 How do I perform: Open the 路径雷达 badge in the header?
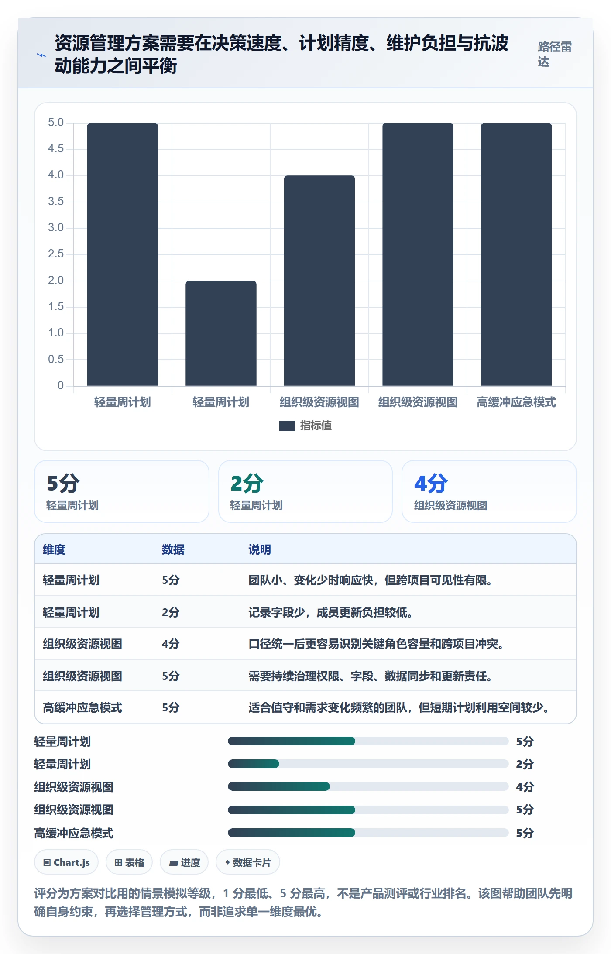tap(555, 54)
